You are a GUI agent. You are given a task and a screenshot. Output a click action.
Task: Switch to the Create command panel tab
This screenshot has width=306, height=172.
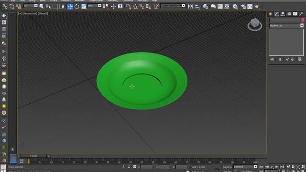pos(271,14)
